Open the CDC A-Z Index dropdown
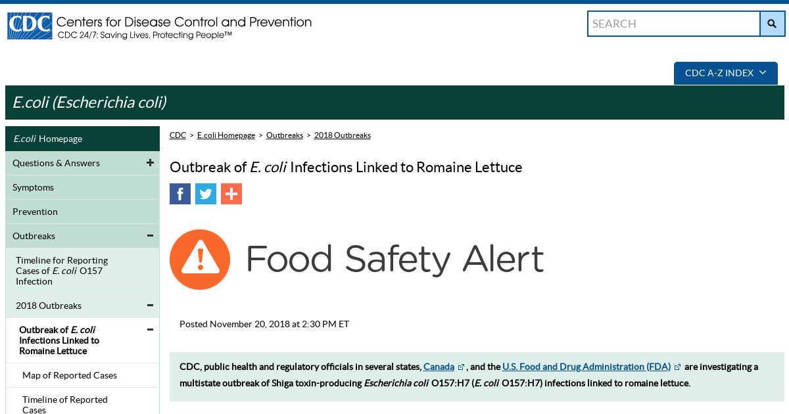The image size is (789, 414). pyautogui.click(x=726, y=73)
